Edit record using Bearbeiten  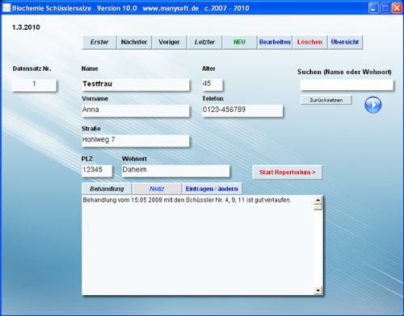point(275,42)
